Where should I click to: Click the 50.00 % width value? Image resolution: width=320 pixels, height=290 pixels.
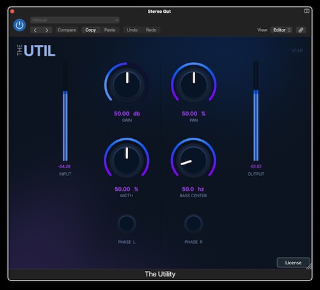click(127, 189)
